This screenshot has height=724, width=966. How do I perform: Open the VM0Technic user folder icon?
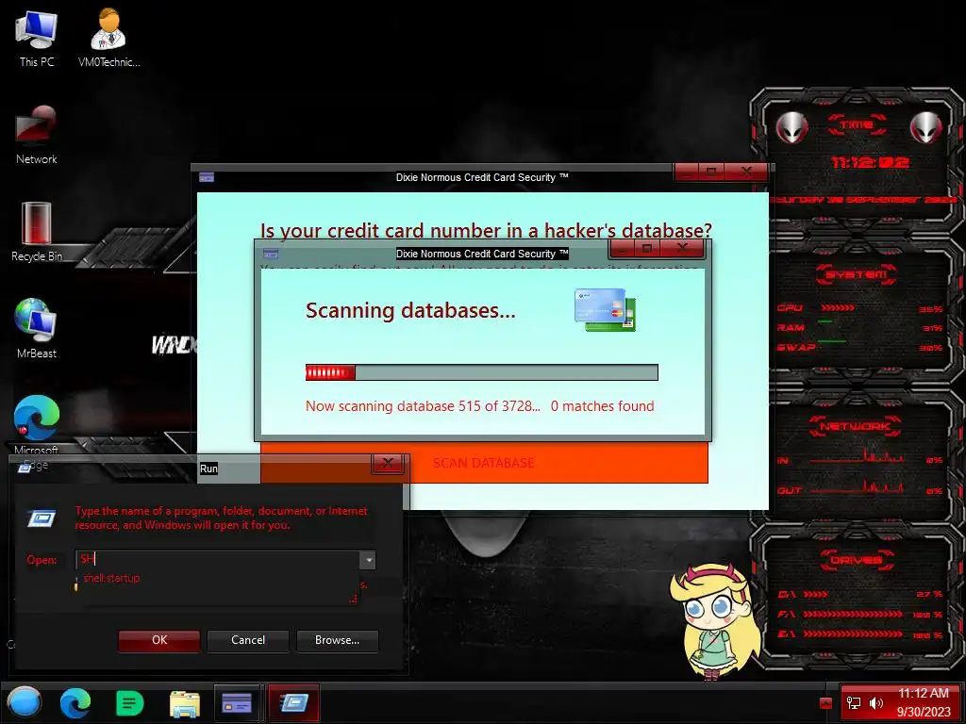point(108,38)
